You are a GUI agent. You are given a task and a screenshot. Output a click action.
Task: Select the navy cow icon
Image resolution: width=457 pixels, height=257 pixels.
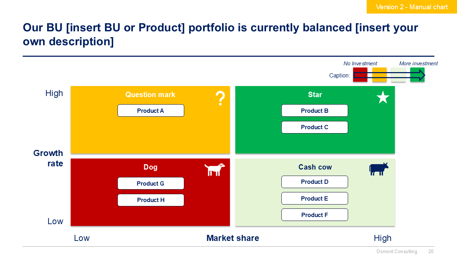tap(378, 169)
